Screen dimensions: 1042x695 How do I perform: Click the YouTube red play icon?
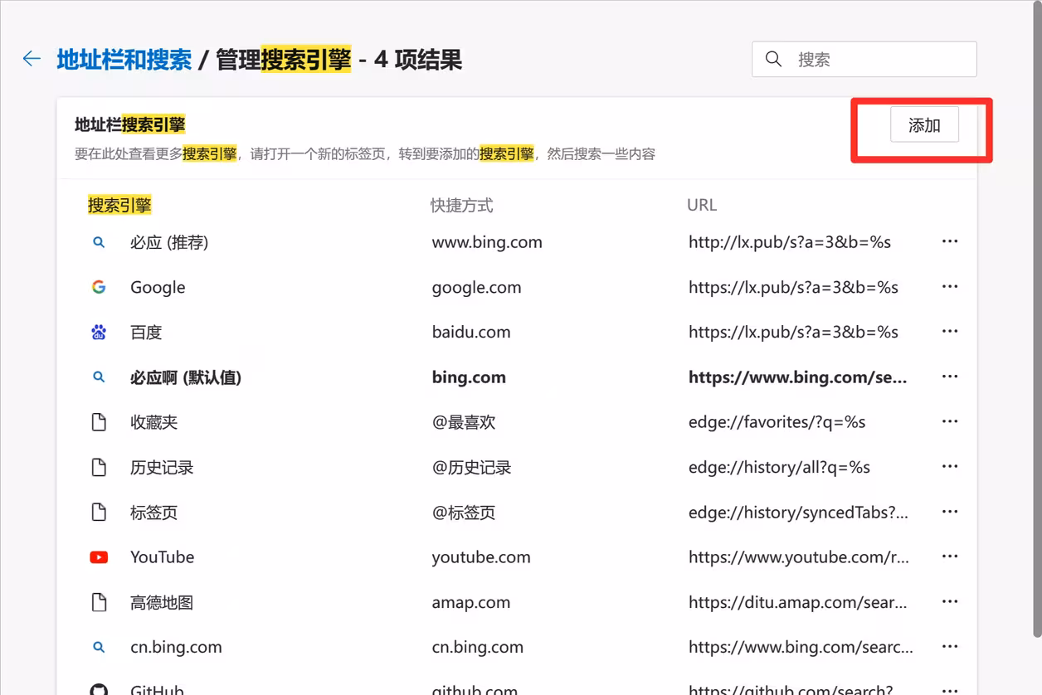99,557
